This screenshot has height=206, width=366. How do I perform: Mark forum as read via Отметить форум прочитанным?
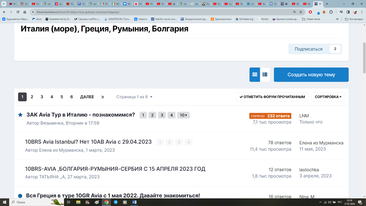[x=272, y=97]
